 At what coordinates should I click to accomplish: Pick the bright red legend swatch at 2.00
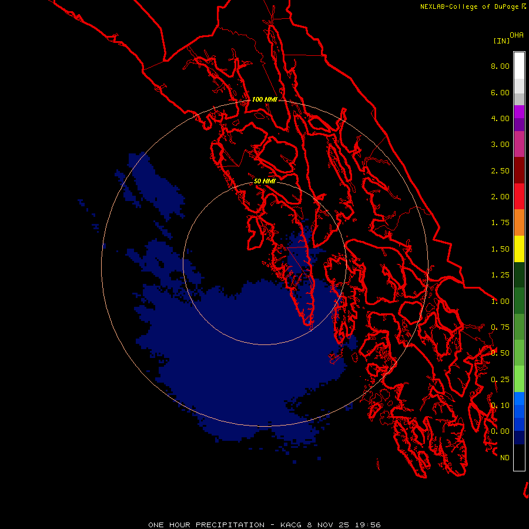(x=519, y=196)
